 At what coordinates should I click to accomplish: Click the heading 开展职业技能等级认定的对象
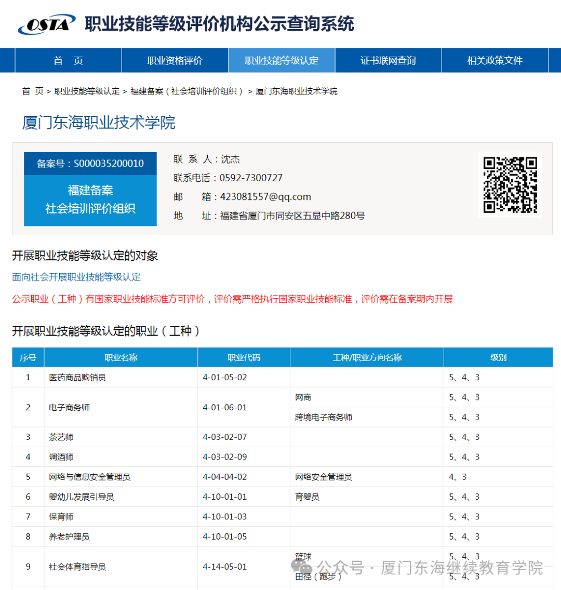coord(85,256)
